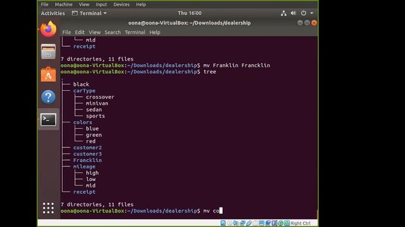Click the USB indicator in VirtualBox status bar
The width and height of the screenshot is (405, 227).
click(x=249, y=223)
